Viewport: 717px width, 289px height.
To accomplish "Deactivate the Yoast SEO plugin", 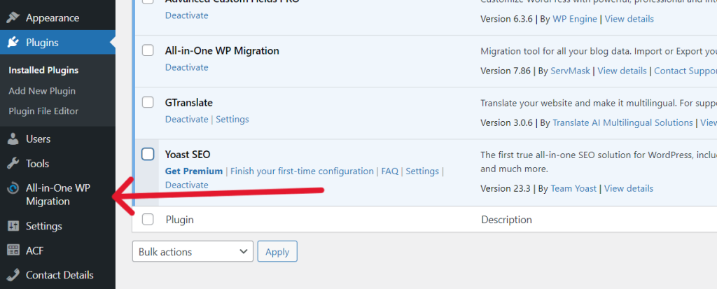I will pyautogui.click(x=186, y=185).
